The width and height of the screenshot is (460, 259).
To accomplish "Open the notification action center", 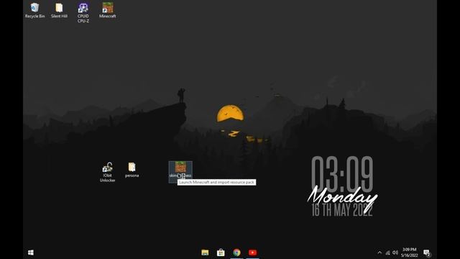I will point(427,253).
